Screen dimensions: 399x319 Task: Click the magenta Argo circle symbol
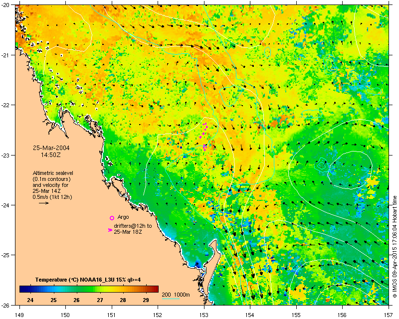(x=112, y=218)
